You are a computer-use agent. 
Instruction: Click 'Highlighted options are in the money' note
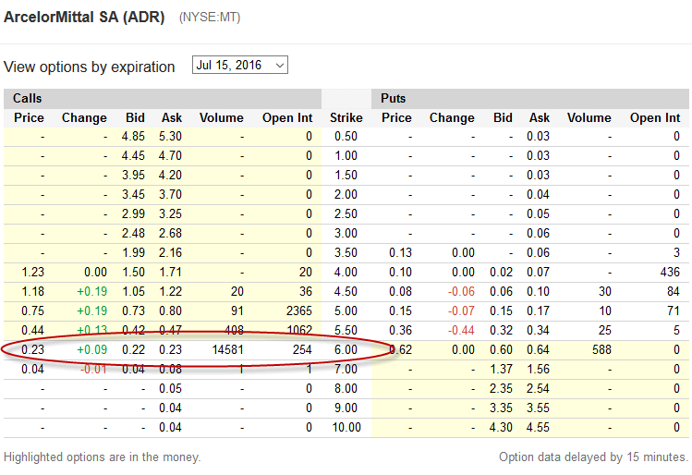102,457
